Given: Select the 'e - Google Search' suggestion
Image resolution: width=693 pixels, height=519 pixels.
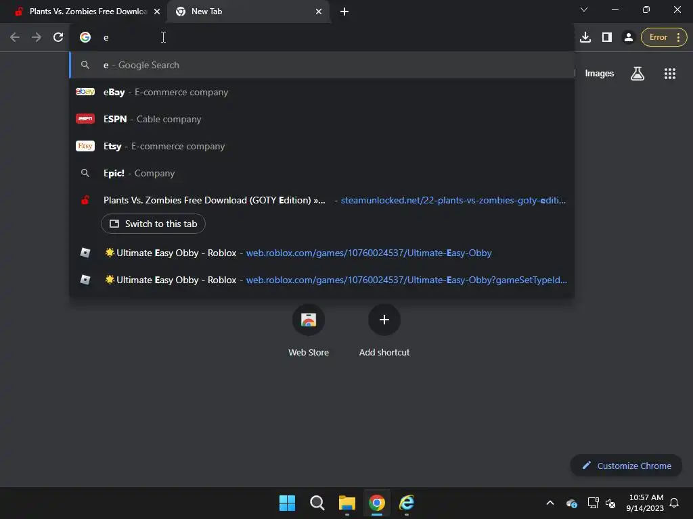Looking at the screenshot, I should tap(321, 65).
